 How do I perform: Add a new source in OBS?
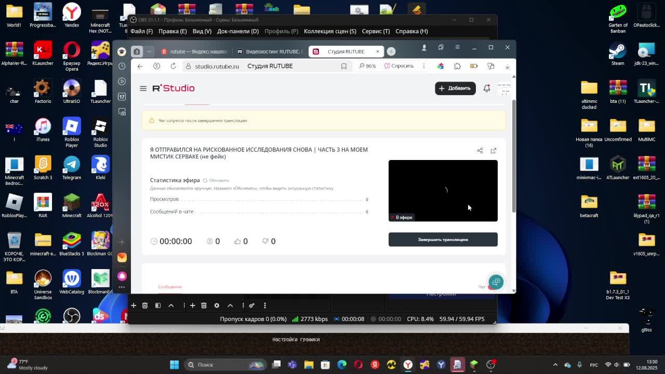[x=192, y=305]
